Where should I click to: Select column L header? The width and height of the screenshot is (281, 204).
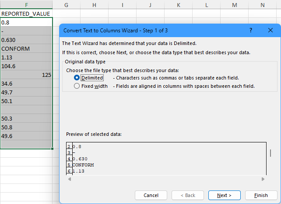click(x=207, y=5)
